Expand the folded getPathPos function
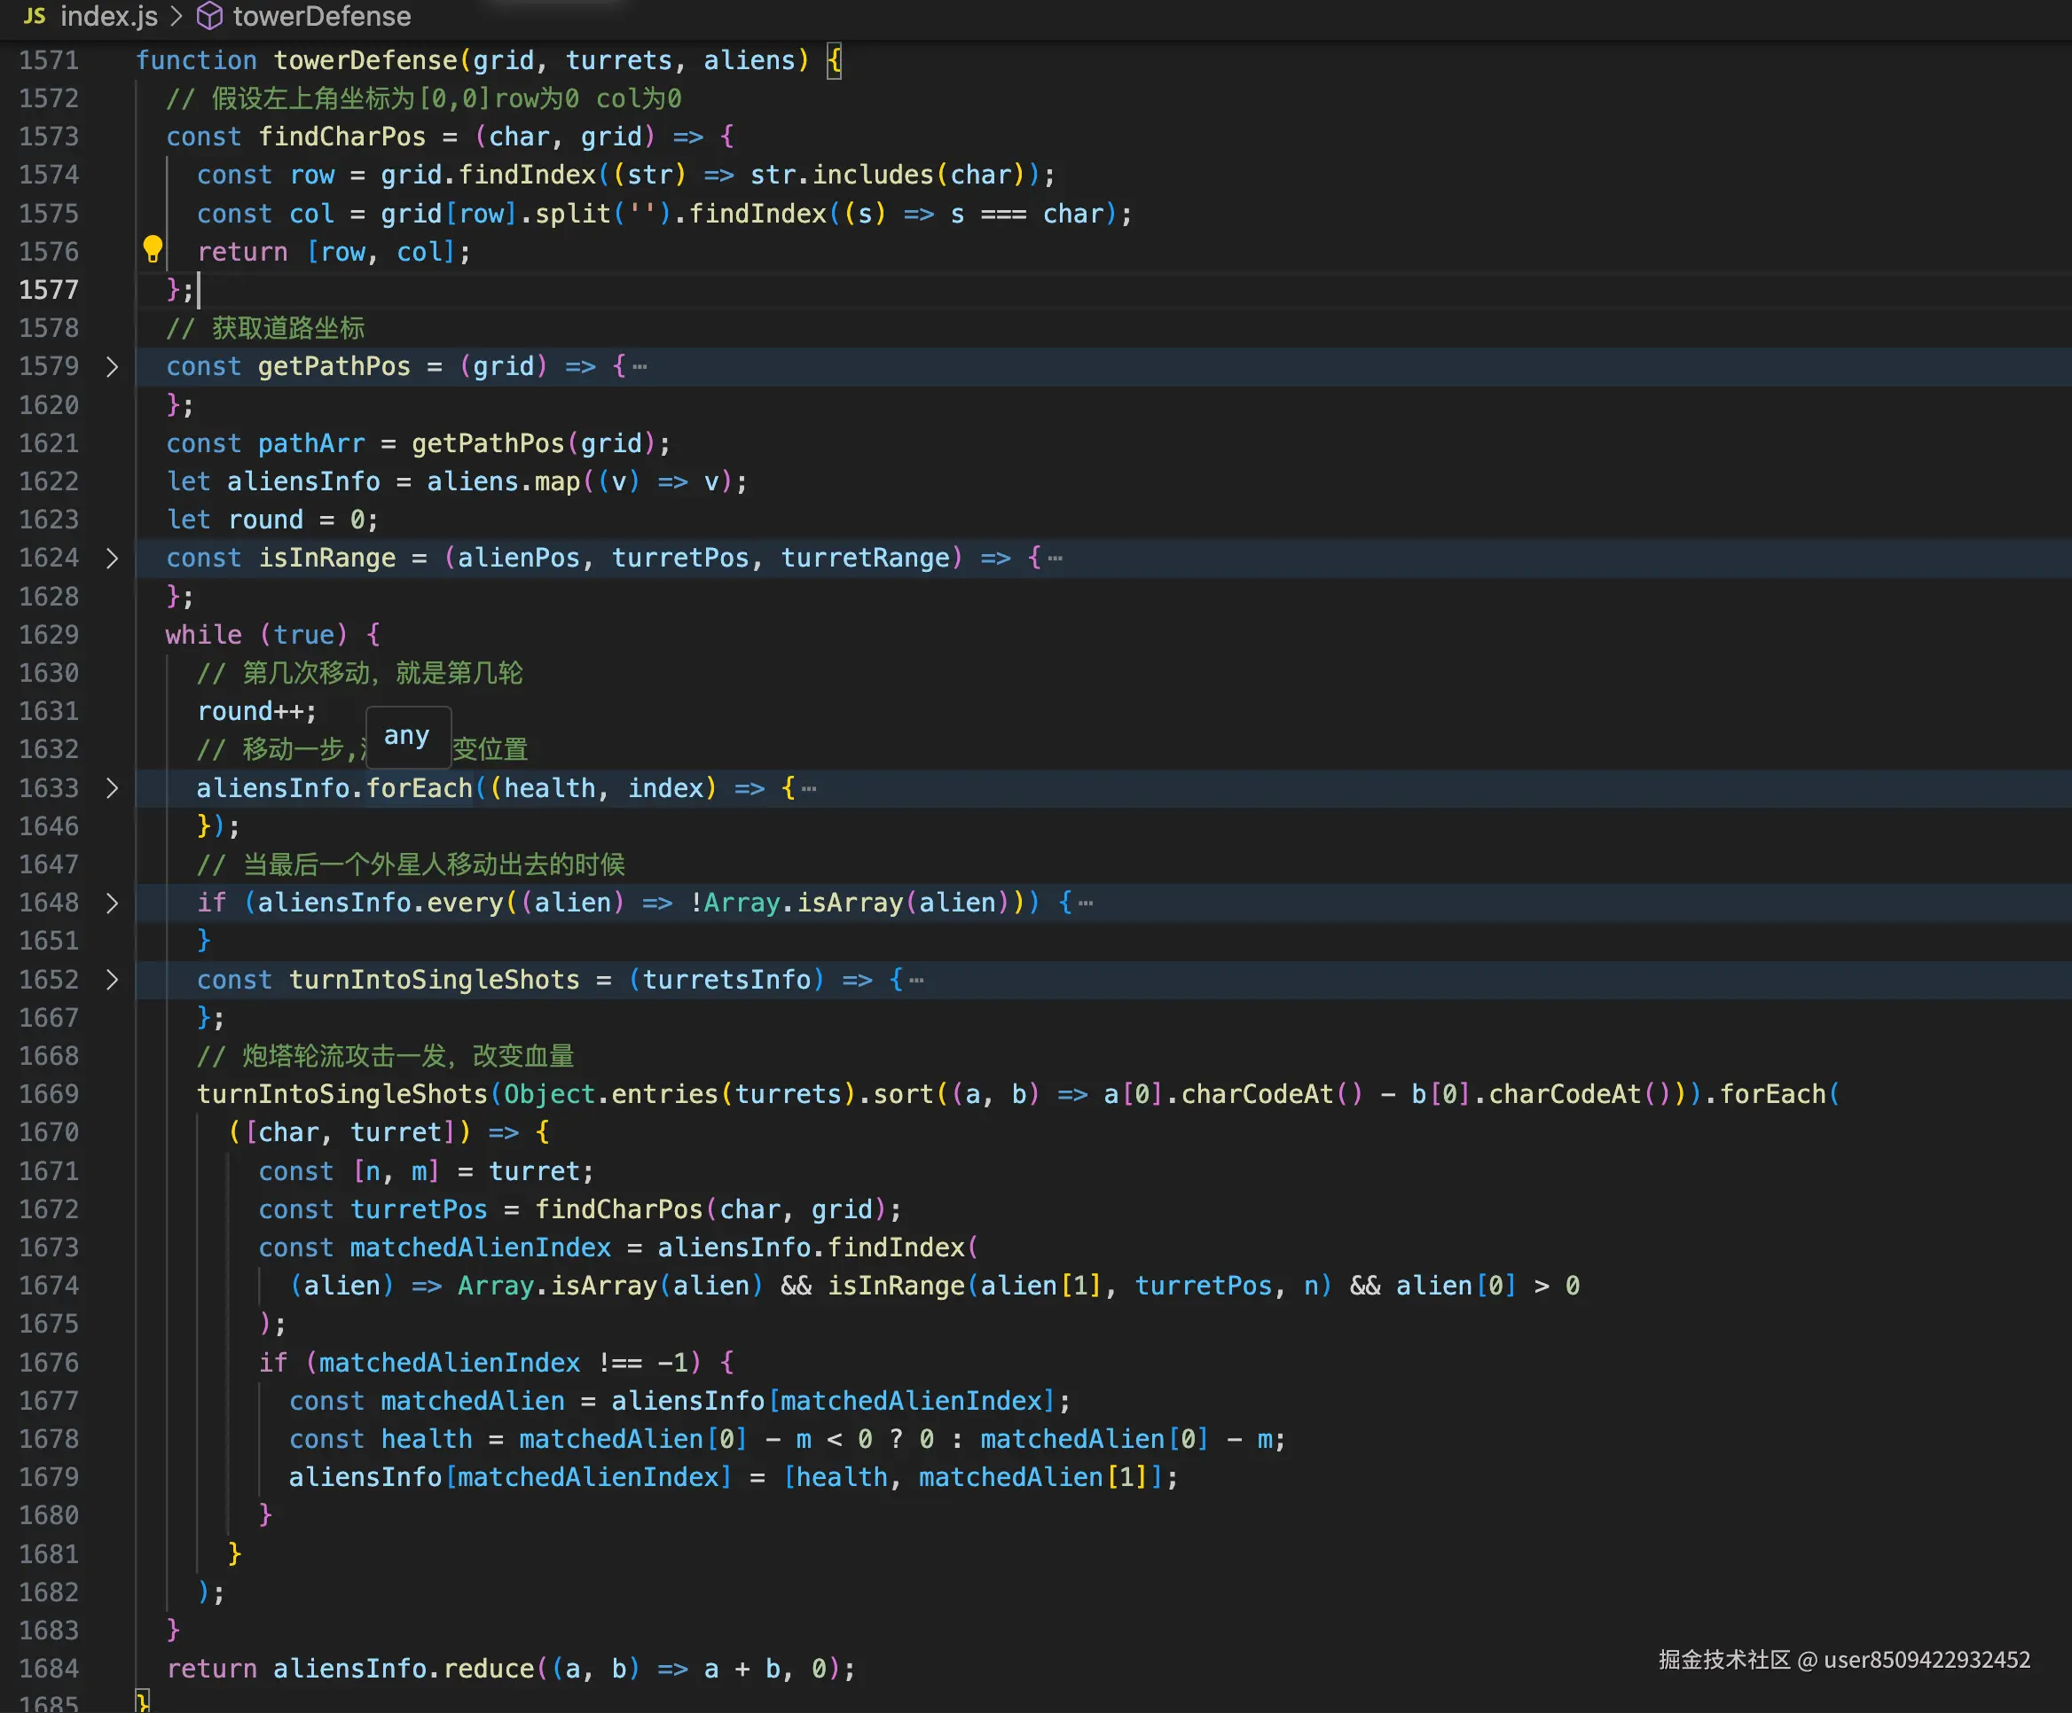The image size is (2072, 1713). pos(112,367)
